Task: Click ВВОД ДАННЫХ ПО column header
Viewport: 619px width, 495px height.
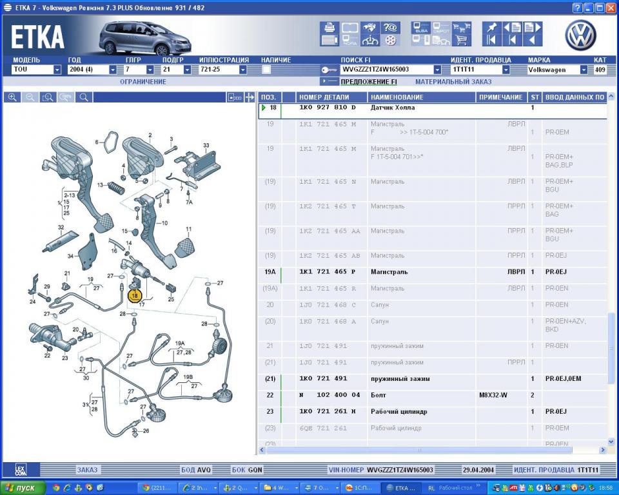Action: click(575, 97)
